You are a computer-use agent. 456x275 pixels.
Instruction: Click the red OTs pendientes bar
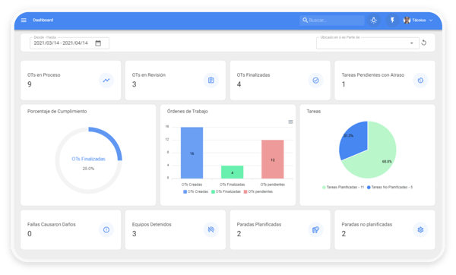click(273, 160)
